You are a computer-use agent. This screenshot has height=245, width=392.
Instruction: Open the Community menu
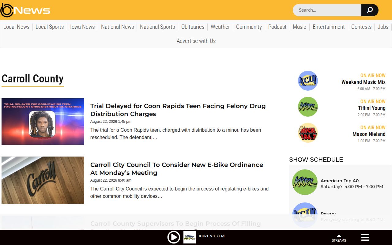coord(249,27)
